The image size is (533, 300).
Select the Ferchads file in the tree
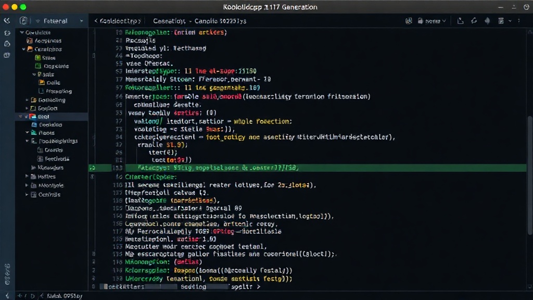(x=57, y=159)
